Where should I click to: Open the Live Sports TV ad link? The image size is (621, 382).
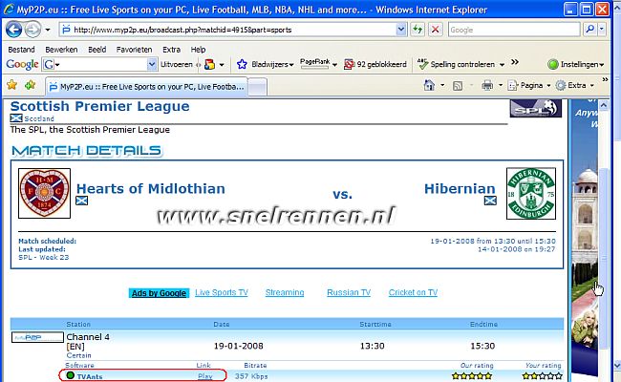(x=222, y=292)
